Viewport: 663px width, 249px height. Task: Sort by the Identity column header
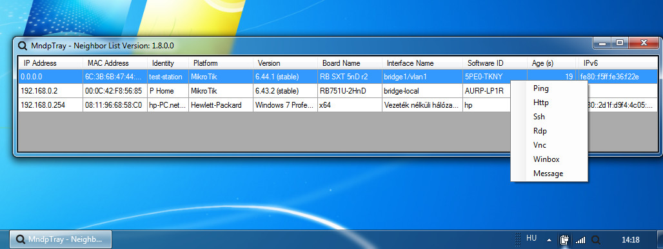(x=168, y=63)
